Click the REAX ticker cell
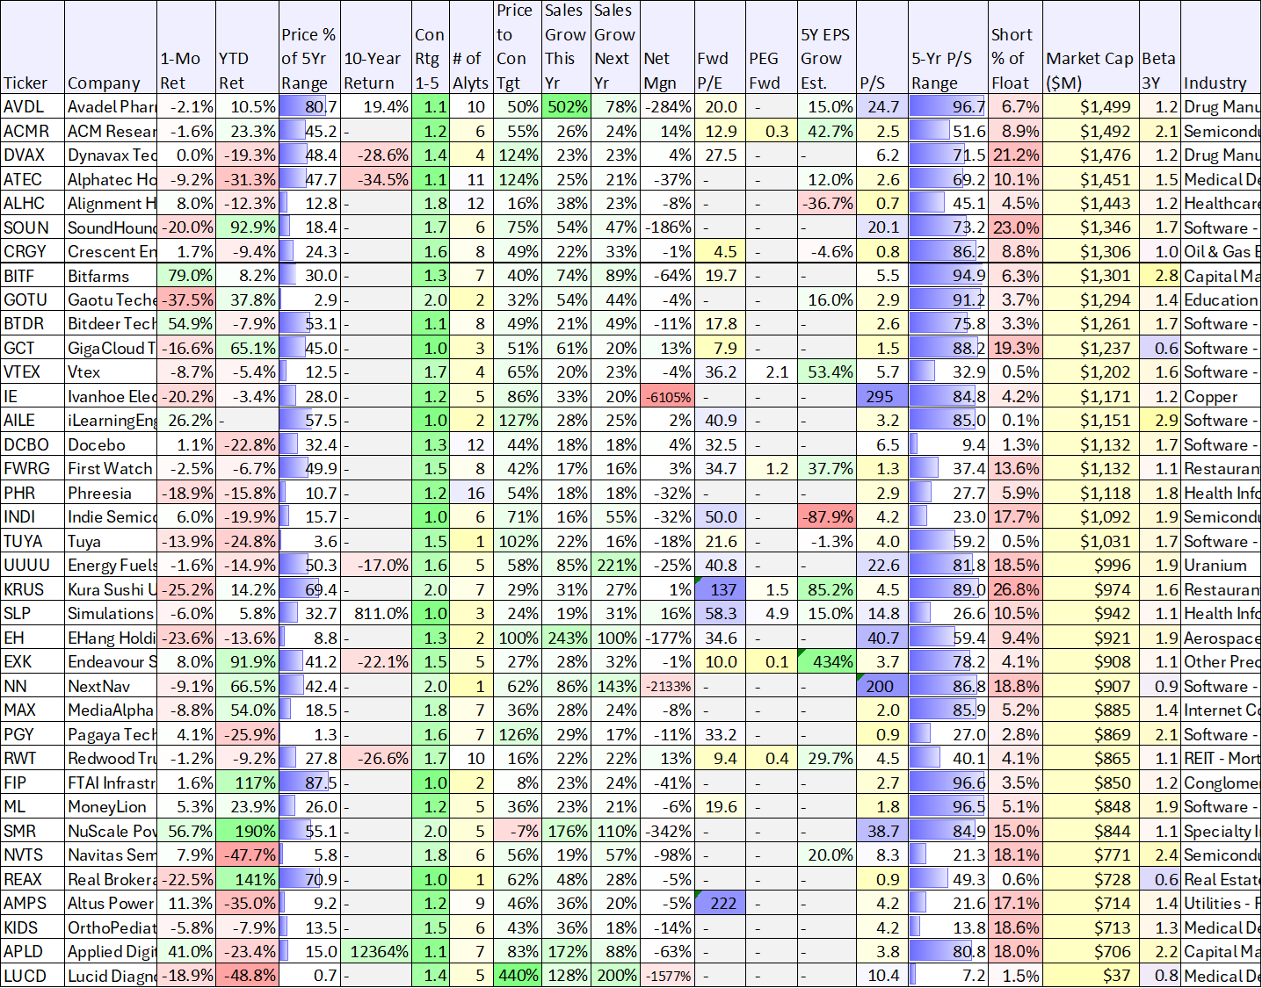 point(33,880)
